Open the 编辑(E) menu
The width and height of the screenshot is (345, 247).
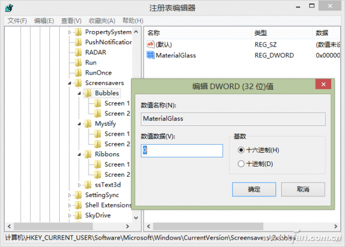[x=44, y=21]
